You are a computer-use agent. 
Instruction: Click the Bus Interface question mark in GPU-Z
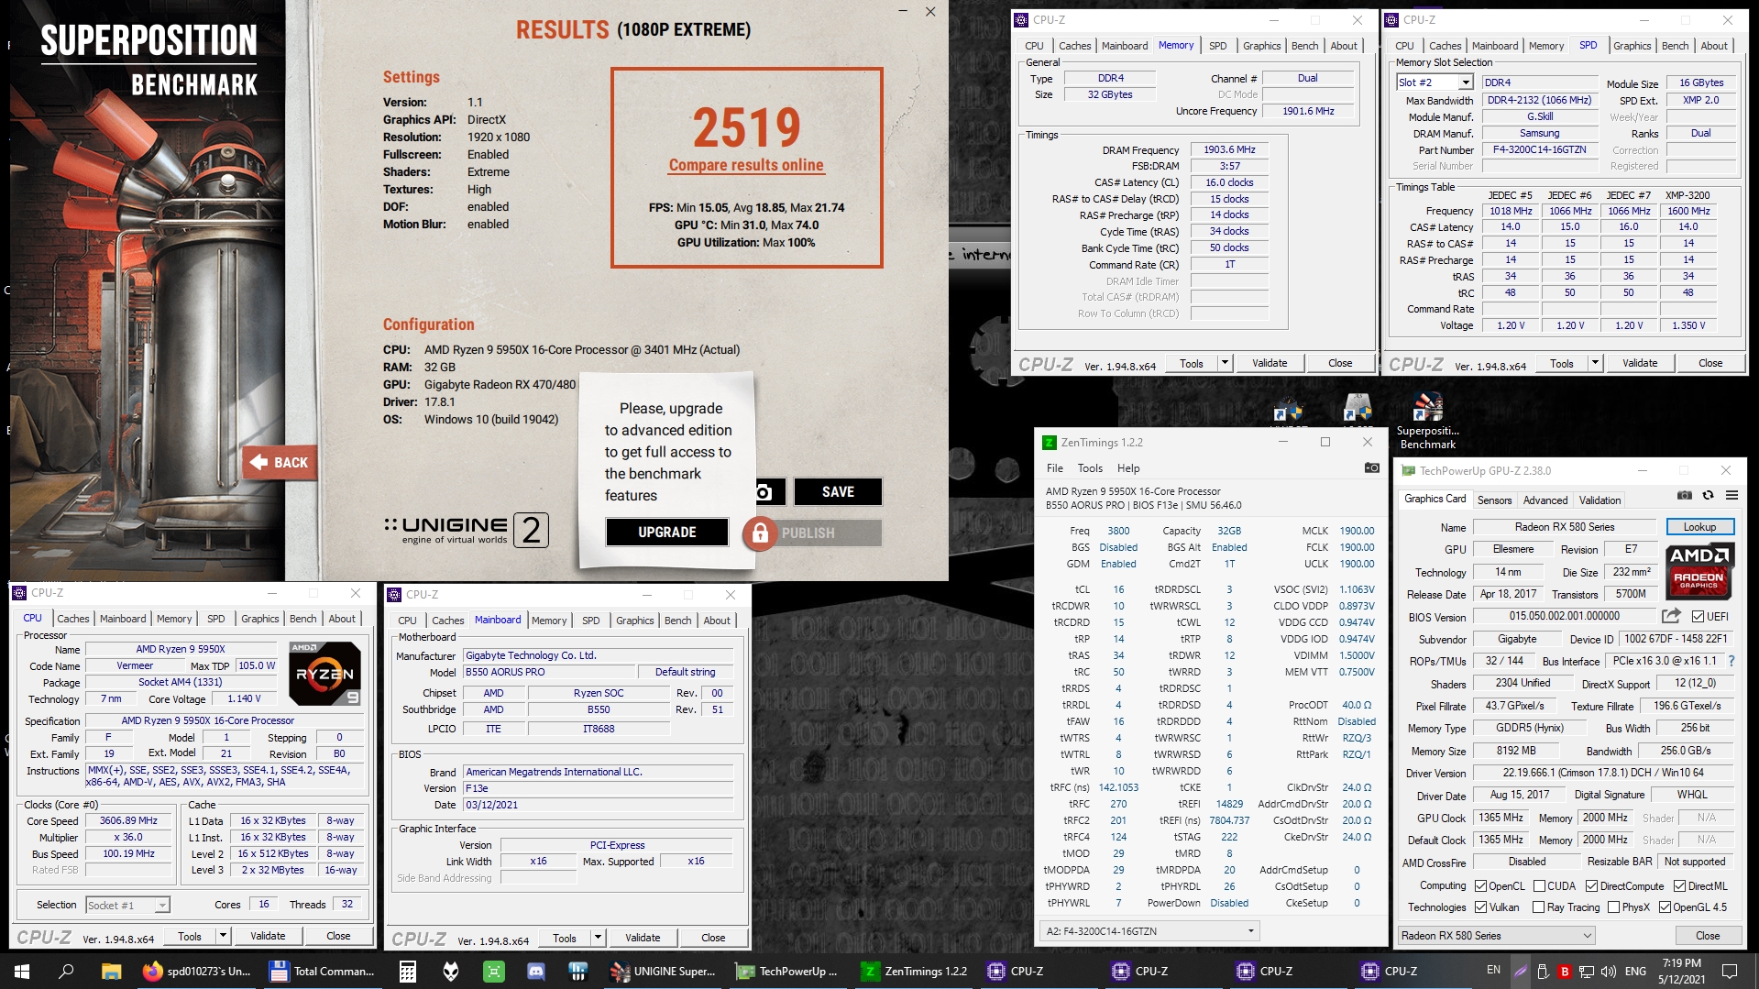point(1732,661)
